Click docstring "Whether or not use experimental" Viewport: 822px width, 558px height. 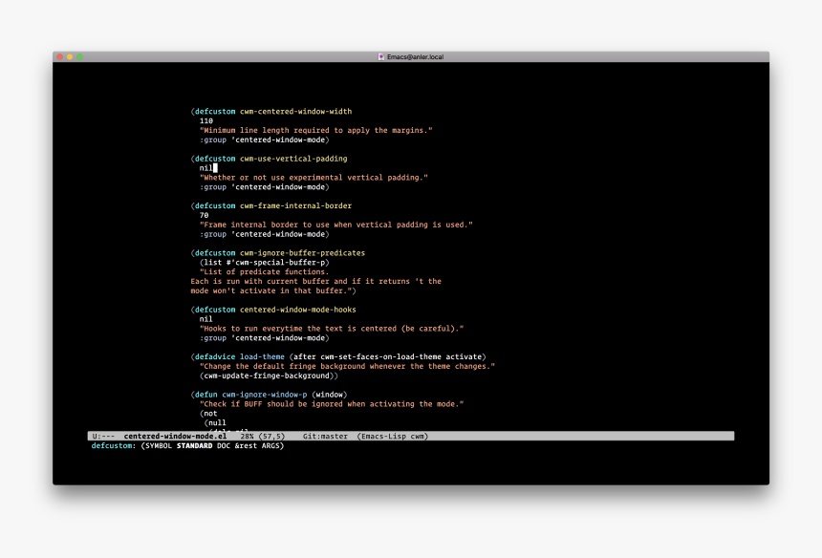click(x=314, y=178)
